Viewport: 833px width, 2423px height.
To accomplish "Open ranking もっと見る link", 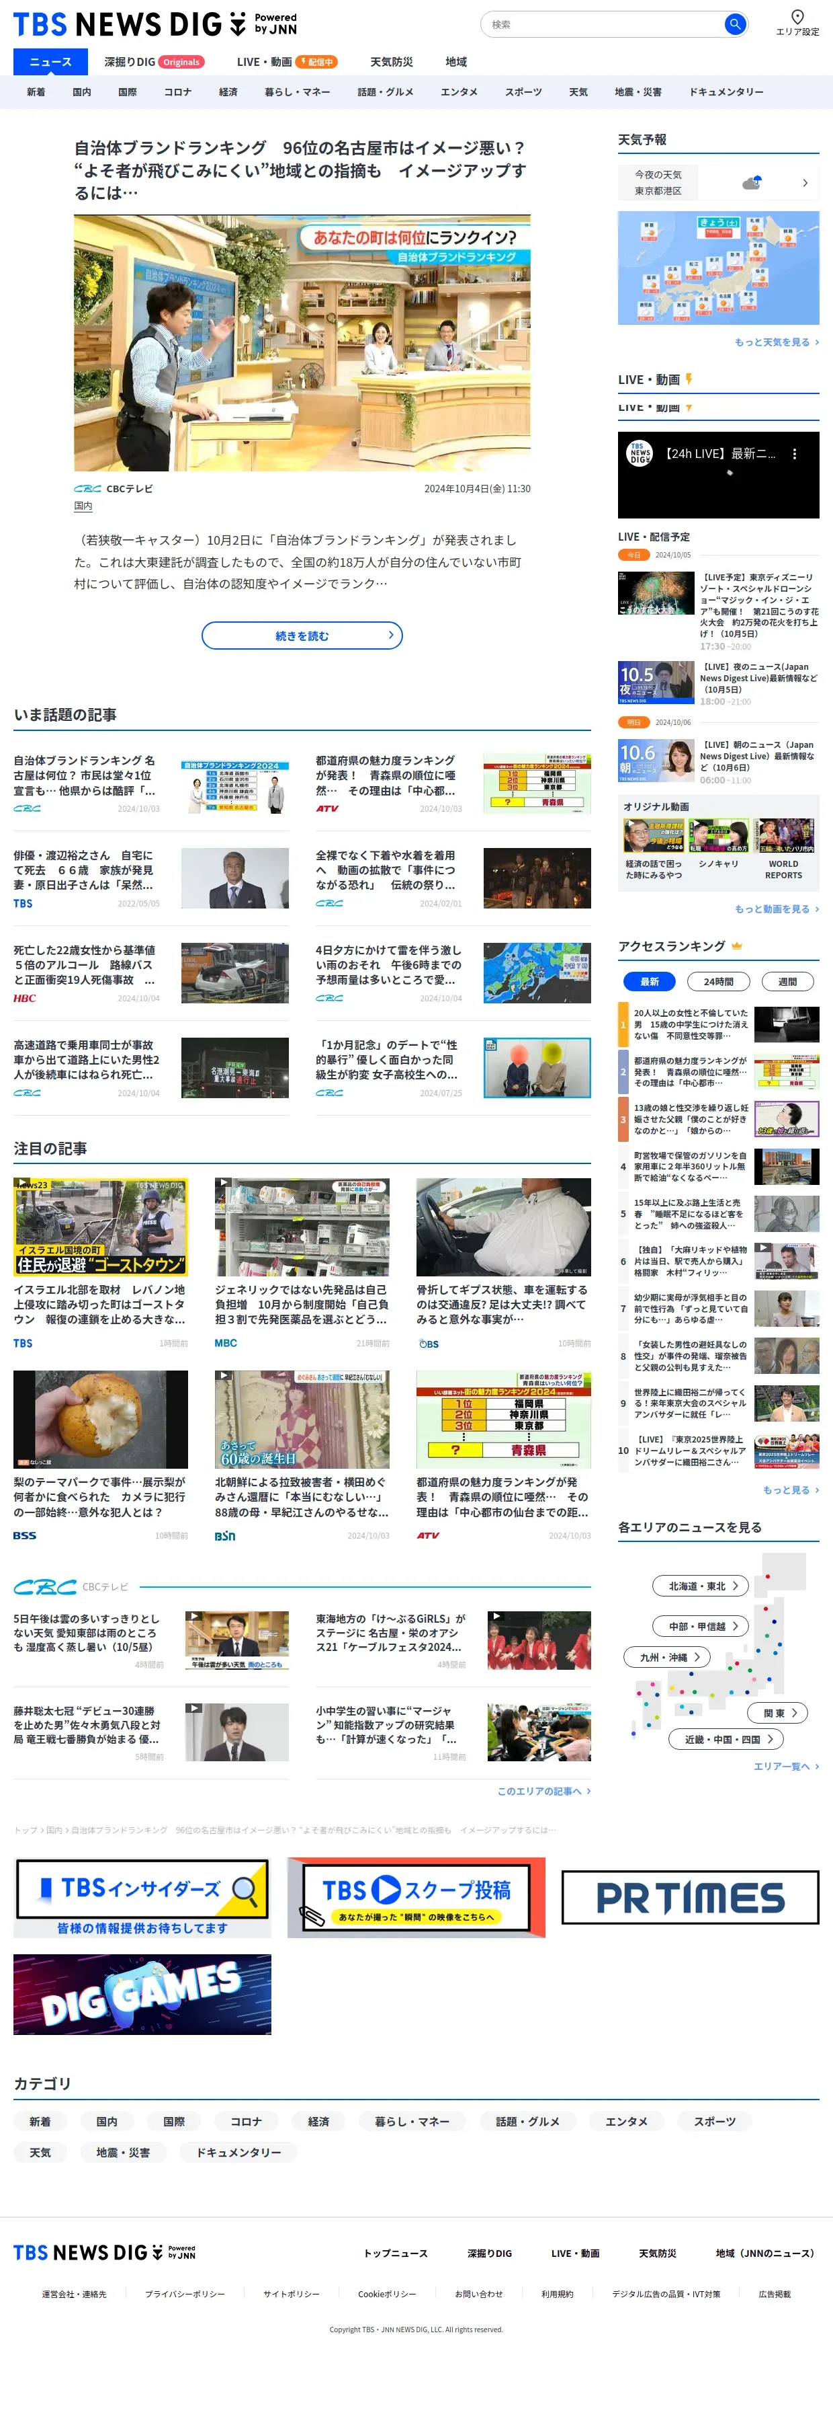I will tap(791, 1490).
